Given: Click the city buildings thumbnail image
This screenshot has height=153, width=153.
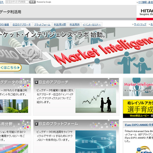Looking at the screenshot, I should pos(14,106).
